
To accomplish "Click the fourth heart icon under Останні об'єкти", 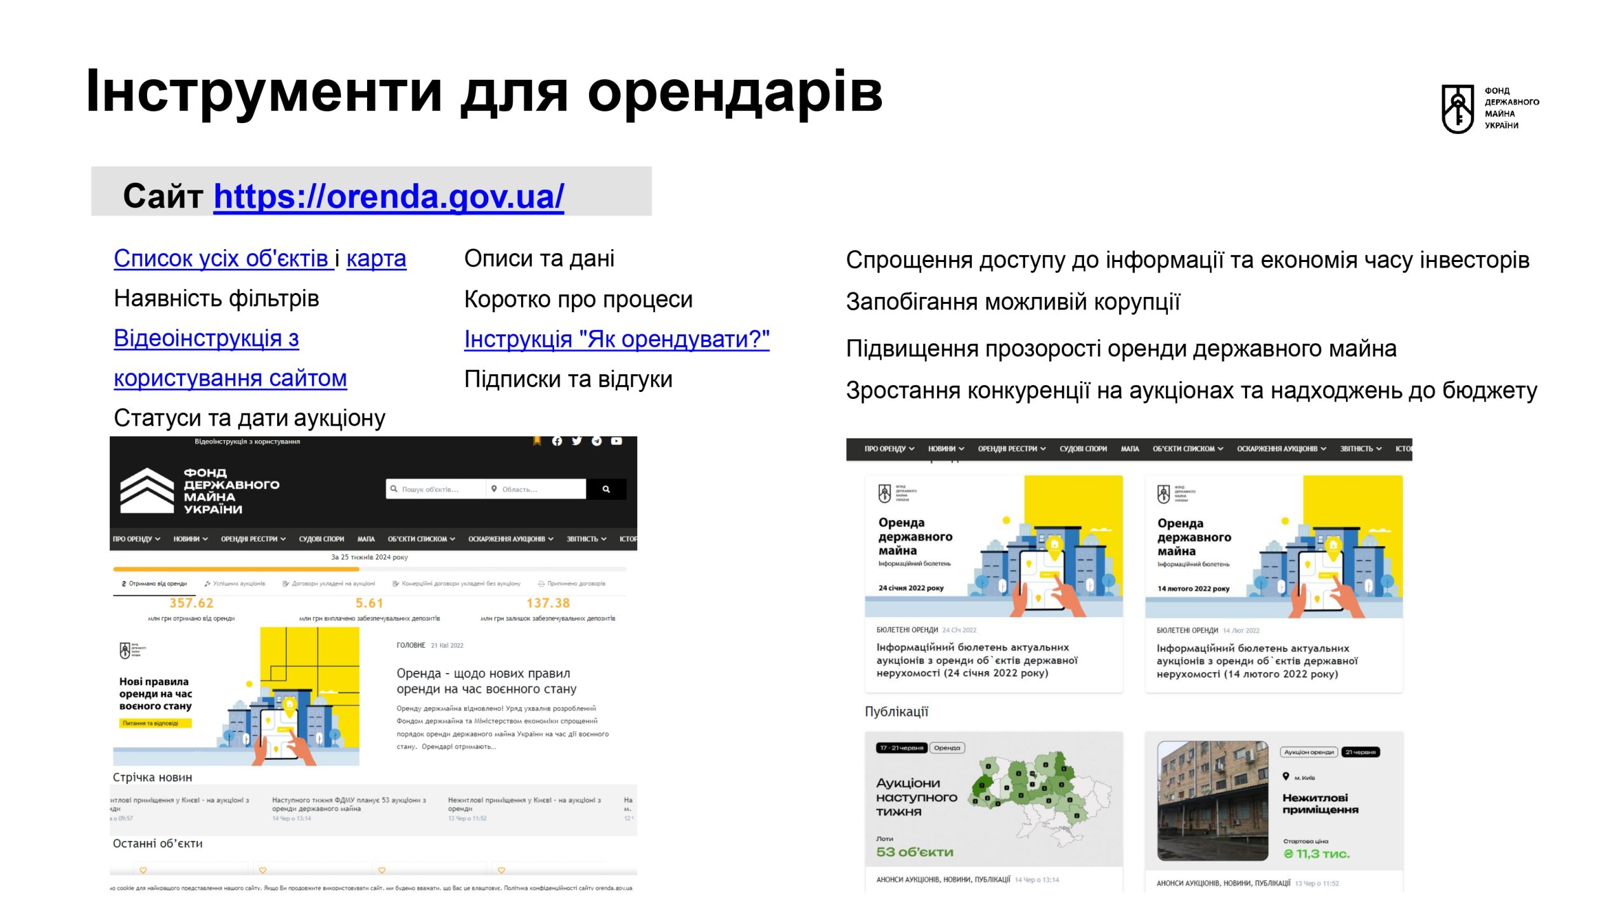I will [x=501, y=870].
